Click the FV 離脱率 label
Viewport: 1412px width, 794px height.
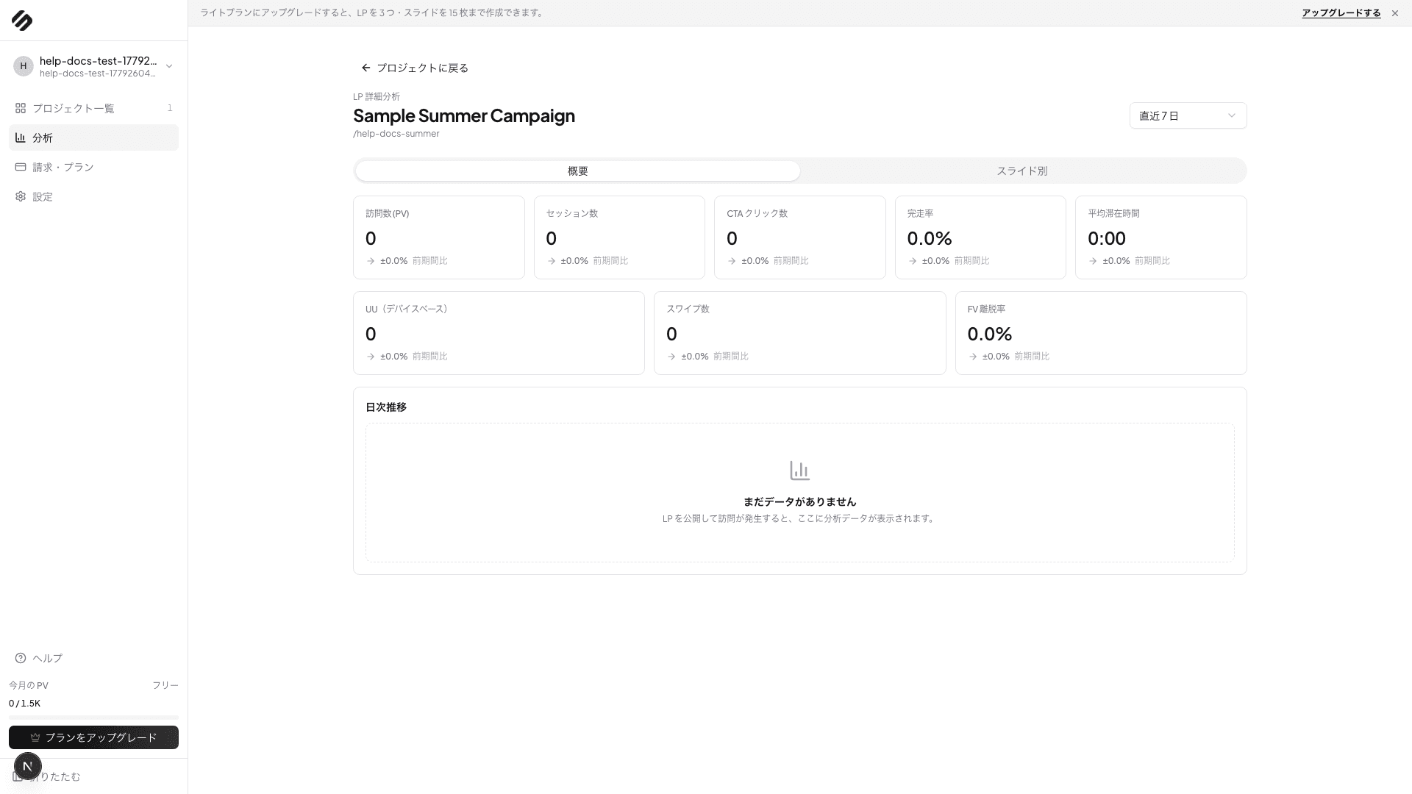click(986, 309)
